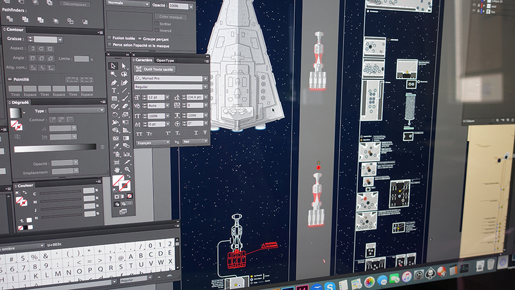The image size is (515, 290).
Task: Select the Selection tool (black arrow)
Action: click(113, 66)
